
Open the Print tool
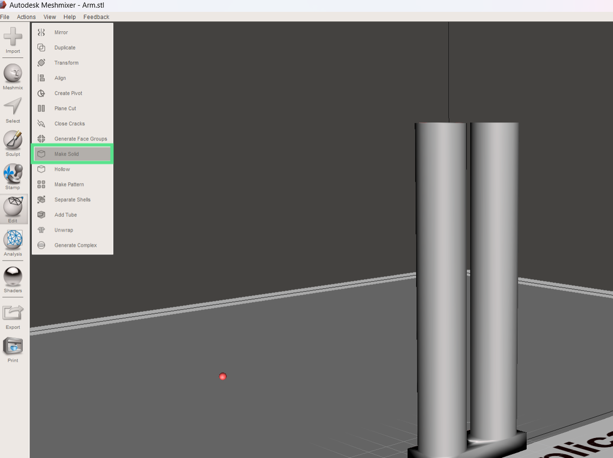(12, 348)
